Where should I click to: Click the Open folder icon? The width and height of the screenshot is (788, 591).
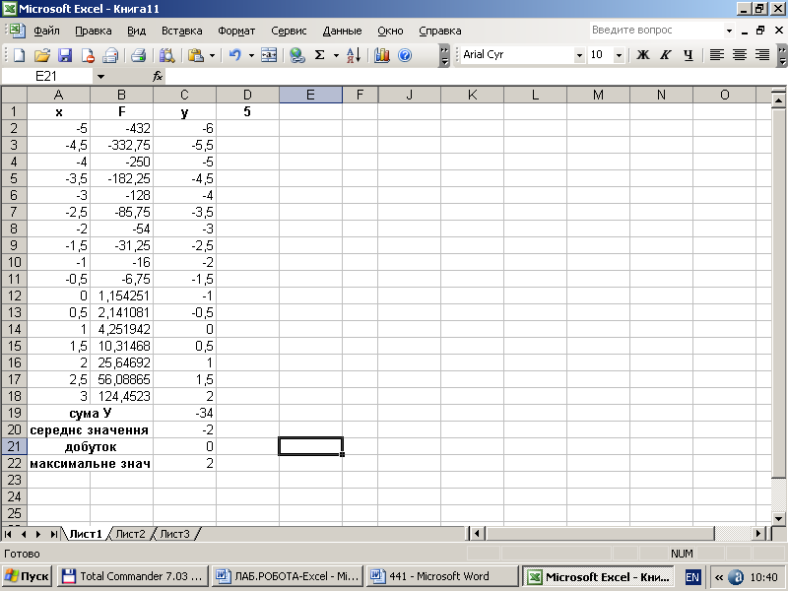[x=42, y=55]
